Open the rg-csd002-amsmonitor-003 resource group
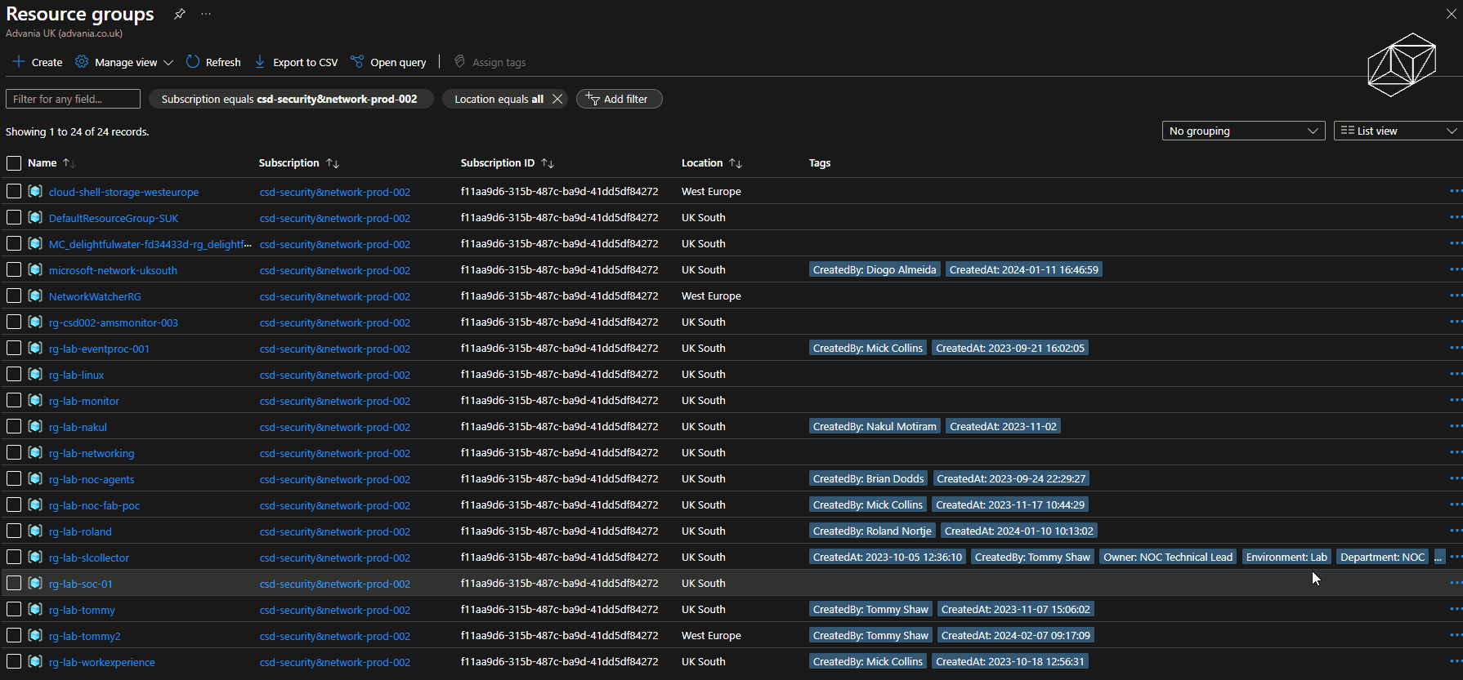Image resolution: width=1463 pixels, height=680 pixels. 113,322
